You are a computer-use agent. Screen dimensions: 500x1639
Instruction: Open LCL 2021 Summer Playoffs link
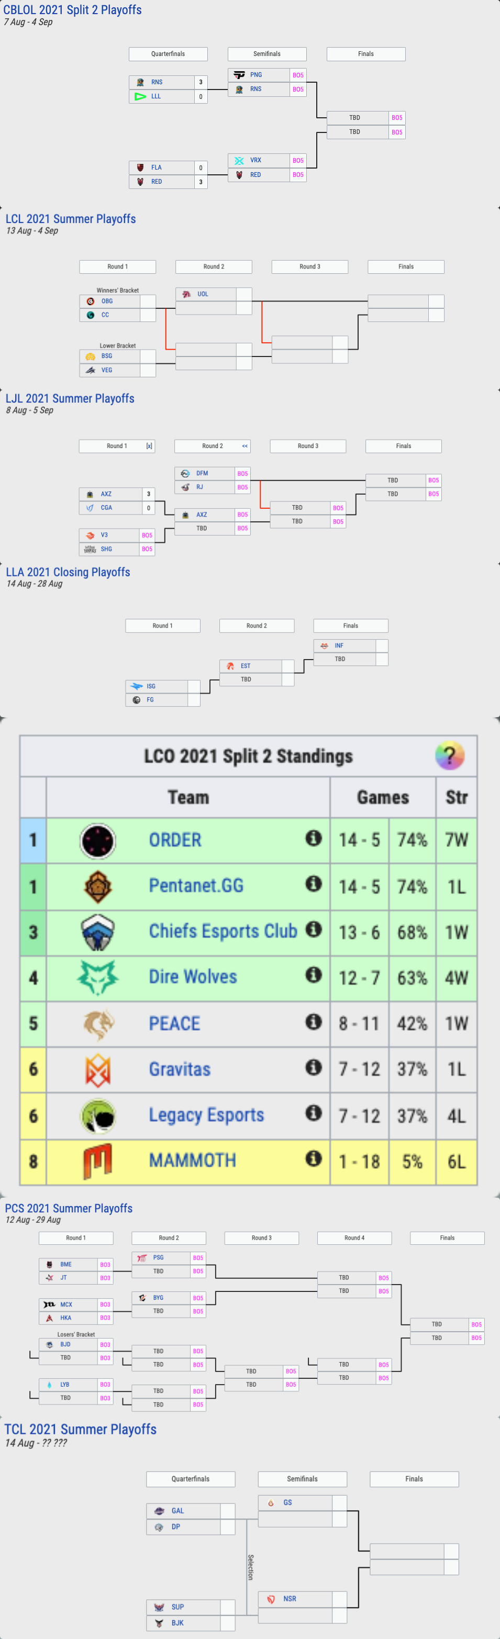tap(71, 219)
